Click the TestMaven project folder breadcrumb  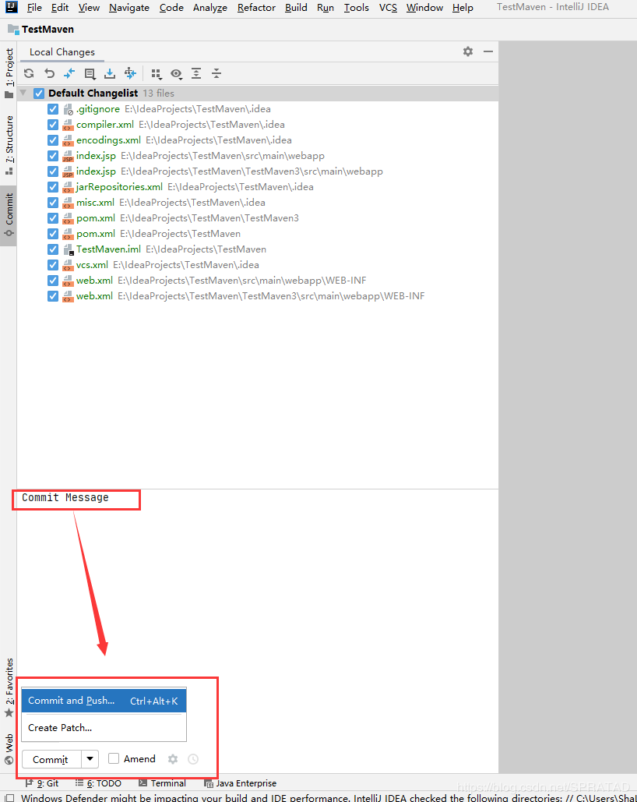point(41,30)
